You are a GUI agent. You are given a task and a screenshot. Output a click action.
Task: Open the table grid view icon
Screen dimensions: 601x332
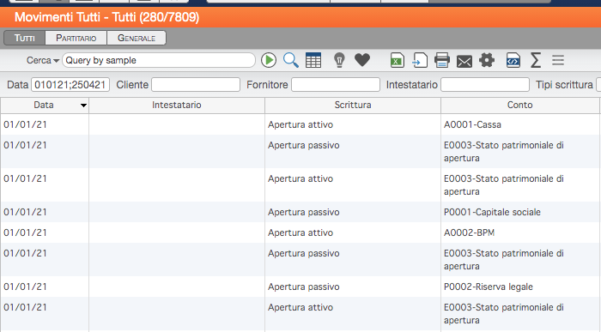313,61
